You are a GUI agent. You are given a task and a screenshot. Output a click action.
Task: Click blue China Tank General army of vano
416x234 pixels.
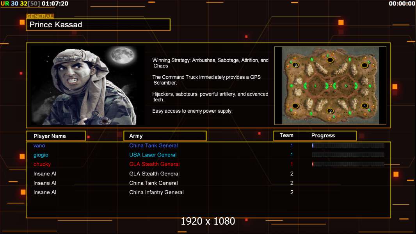(153, 145)
